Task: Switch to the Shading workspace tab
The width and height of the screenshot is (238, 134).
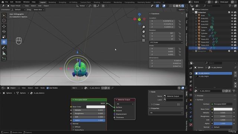Action: [97, 2]
